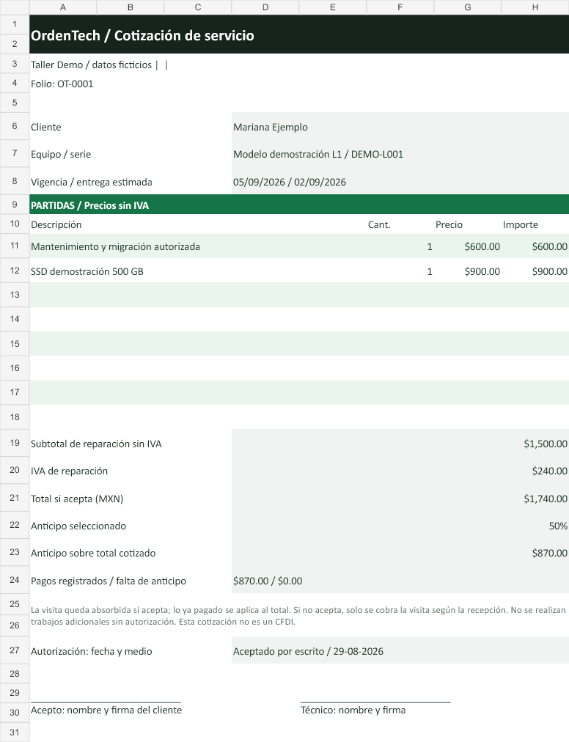Select row 18 header
This screenshot has width=569, height=742.
(15, 417)
